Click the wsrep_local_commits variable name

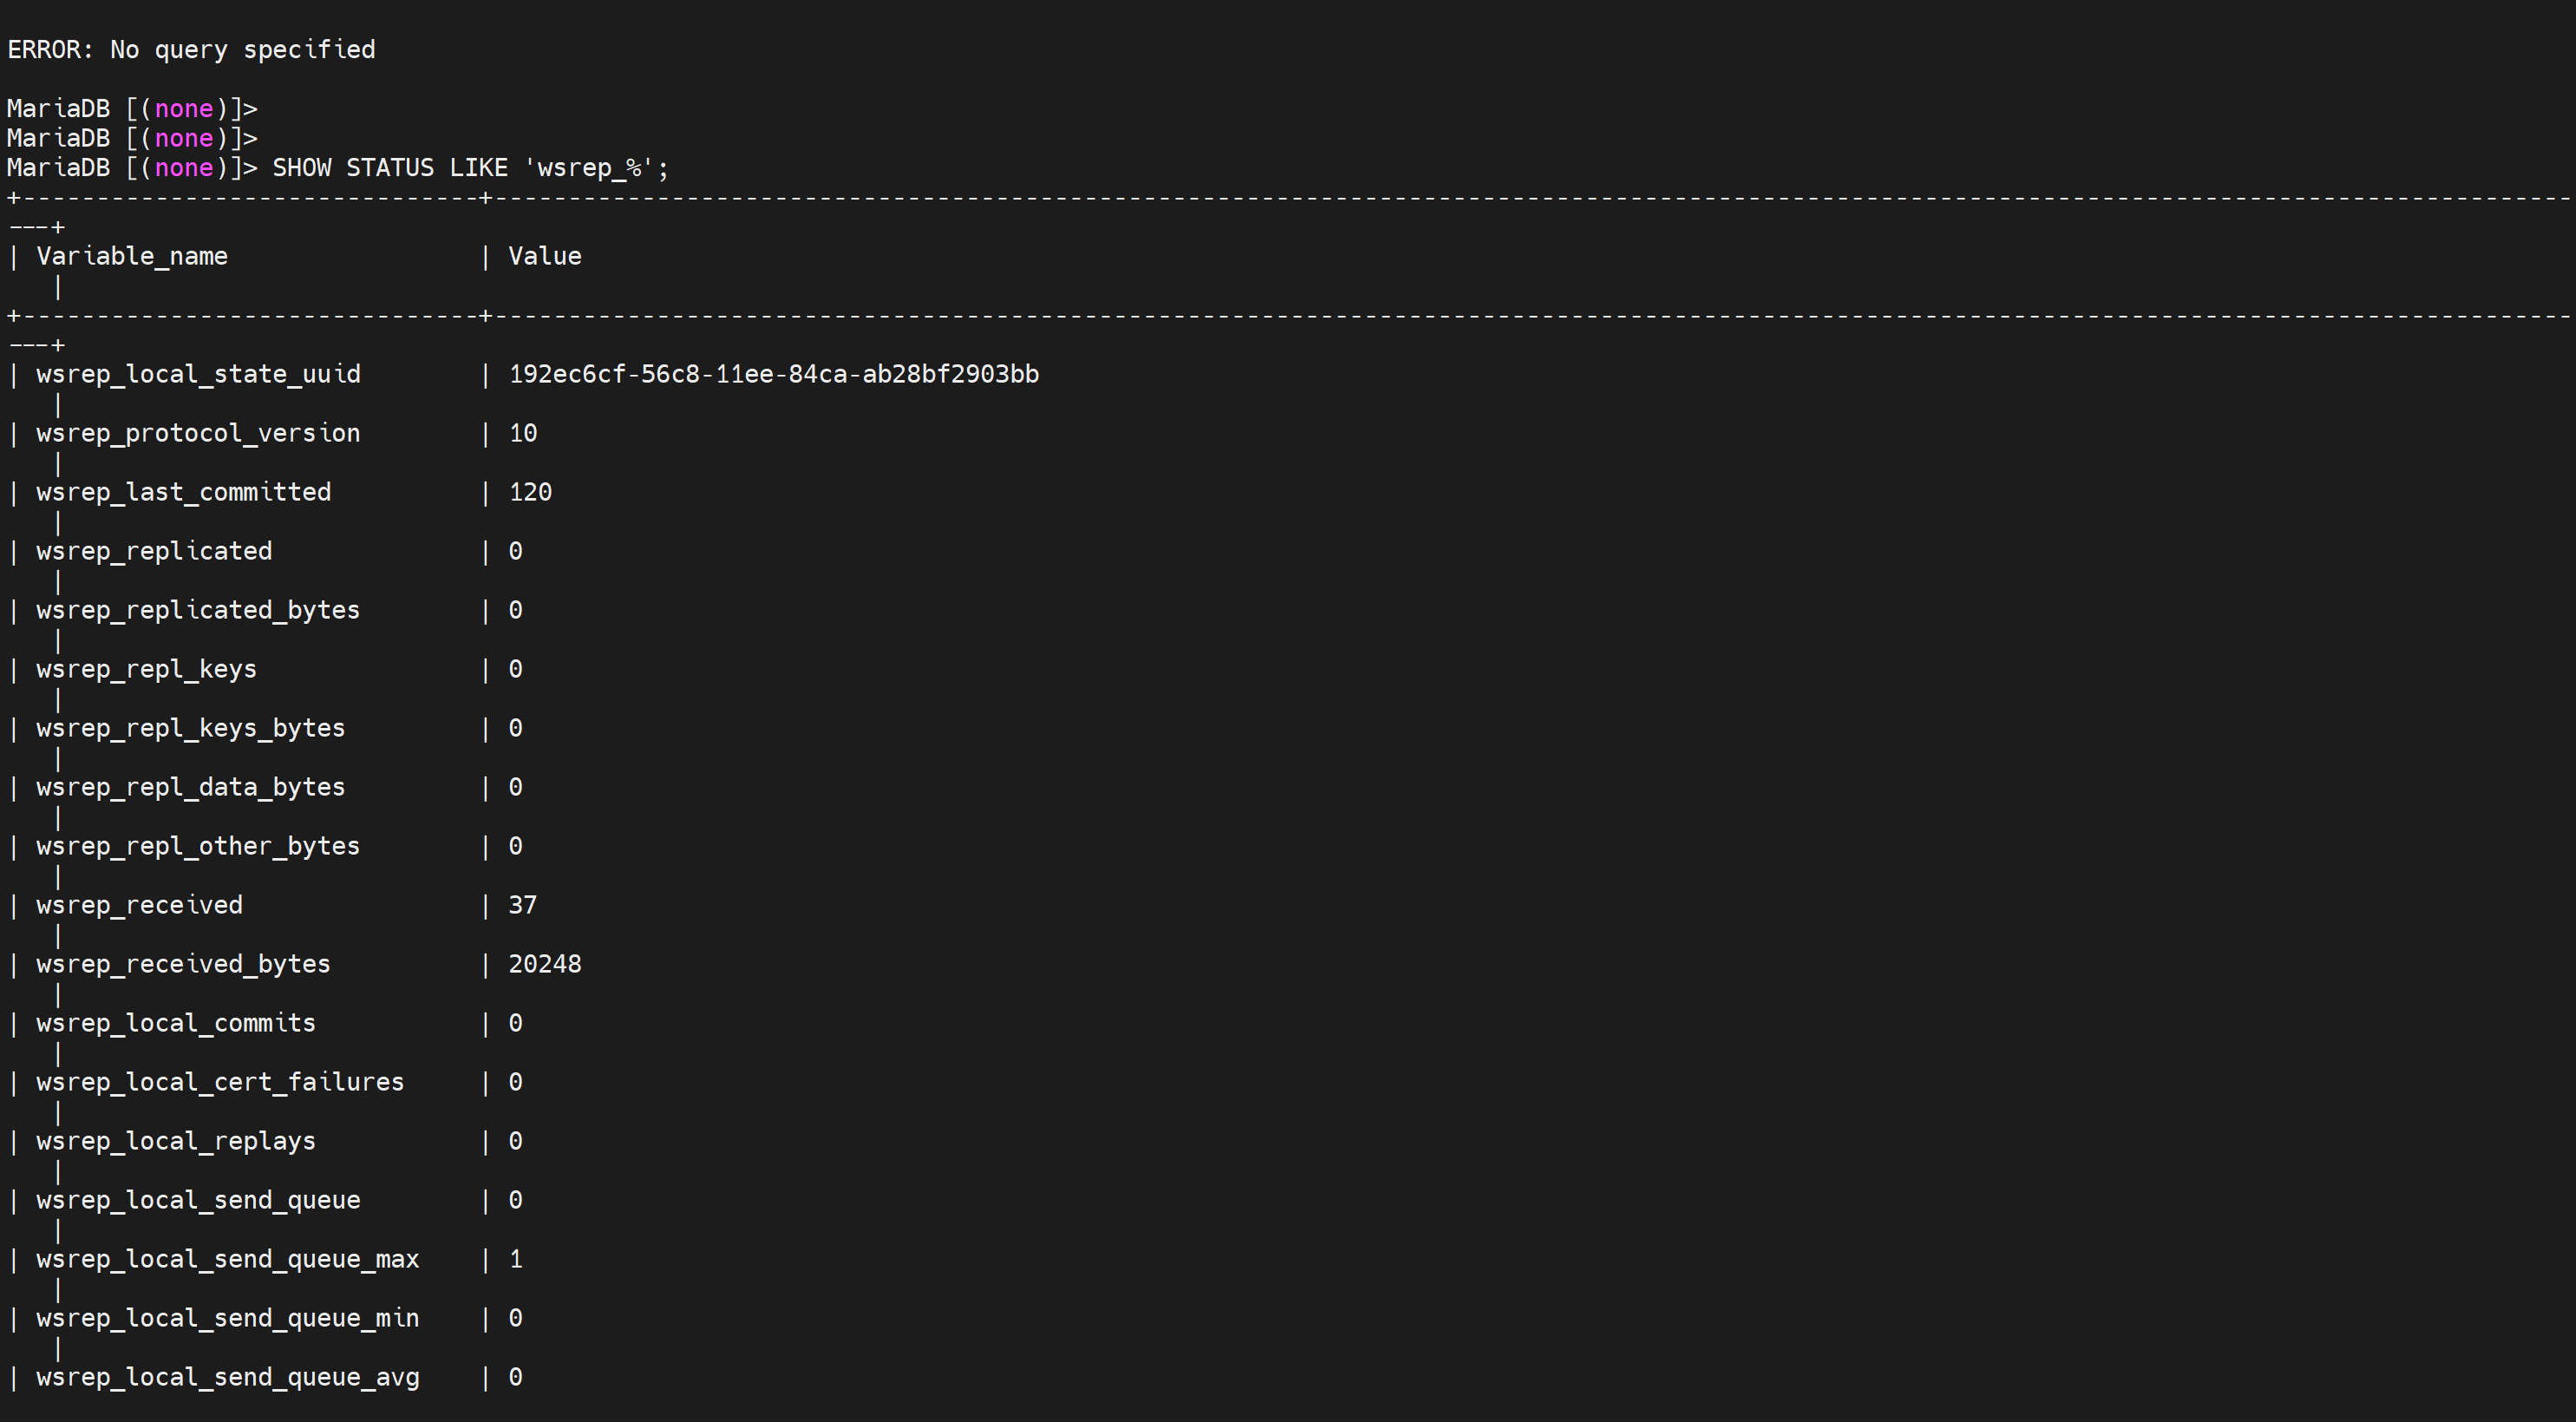176,1024
